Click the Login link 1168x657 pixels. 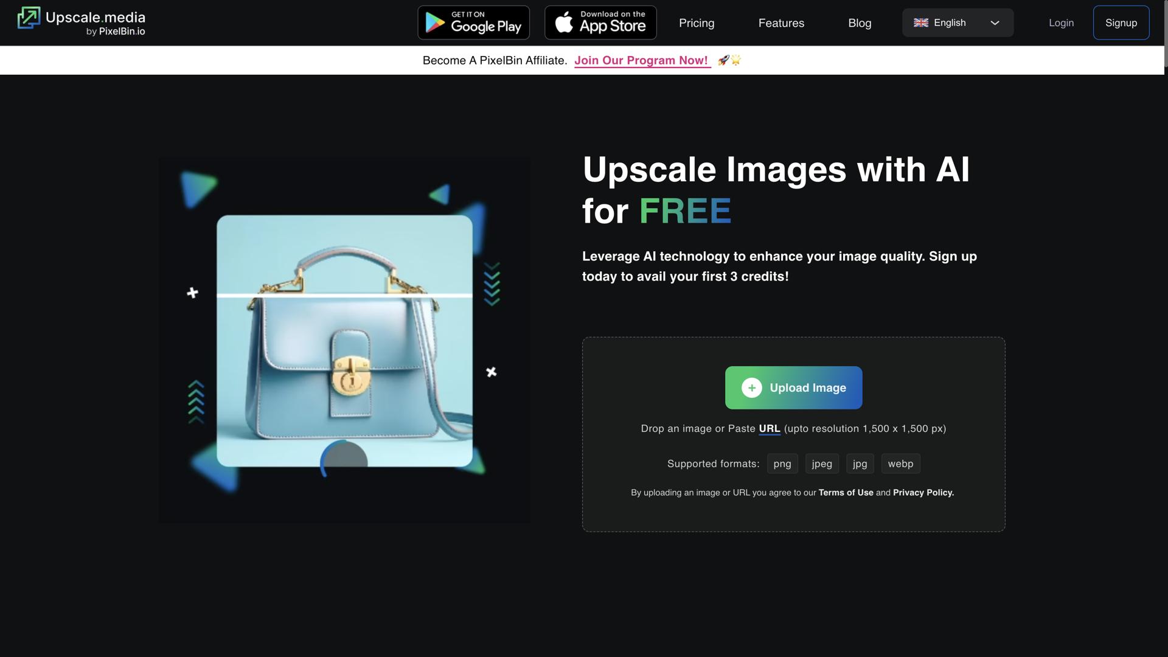pyautogui.click(x=1060, y=23)
